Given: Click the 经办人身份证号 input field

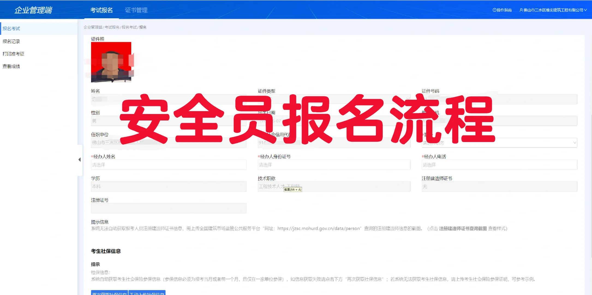Looking at the screenshot, I should point(334,165).
